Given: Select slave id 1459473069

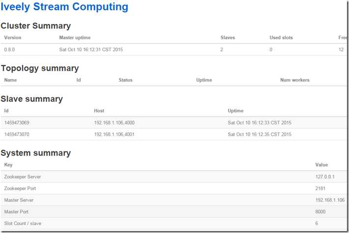Looking at the screenshot, I should pos(17,122).
